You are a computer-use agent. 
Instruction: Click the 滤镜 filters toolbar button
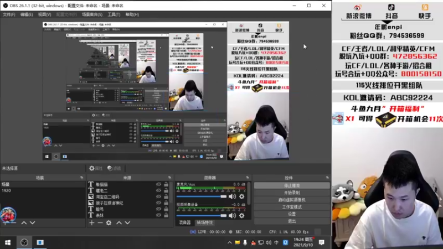pos(114,168)
